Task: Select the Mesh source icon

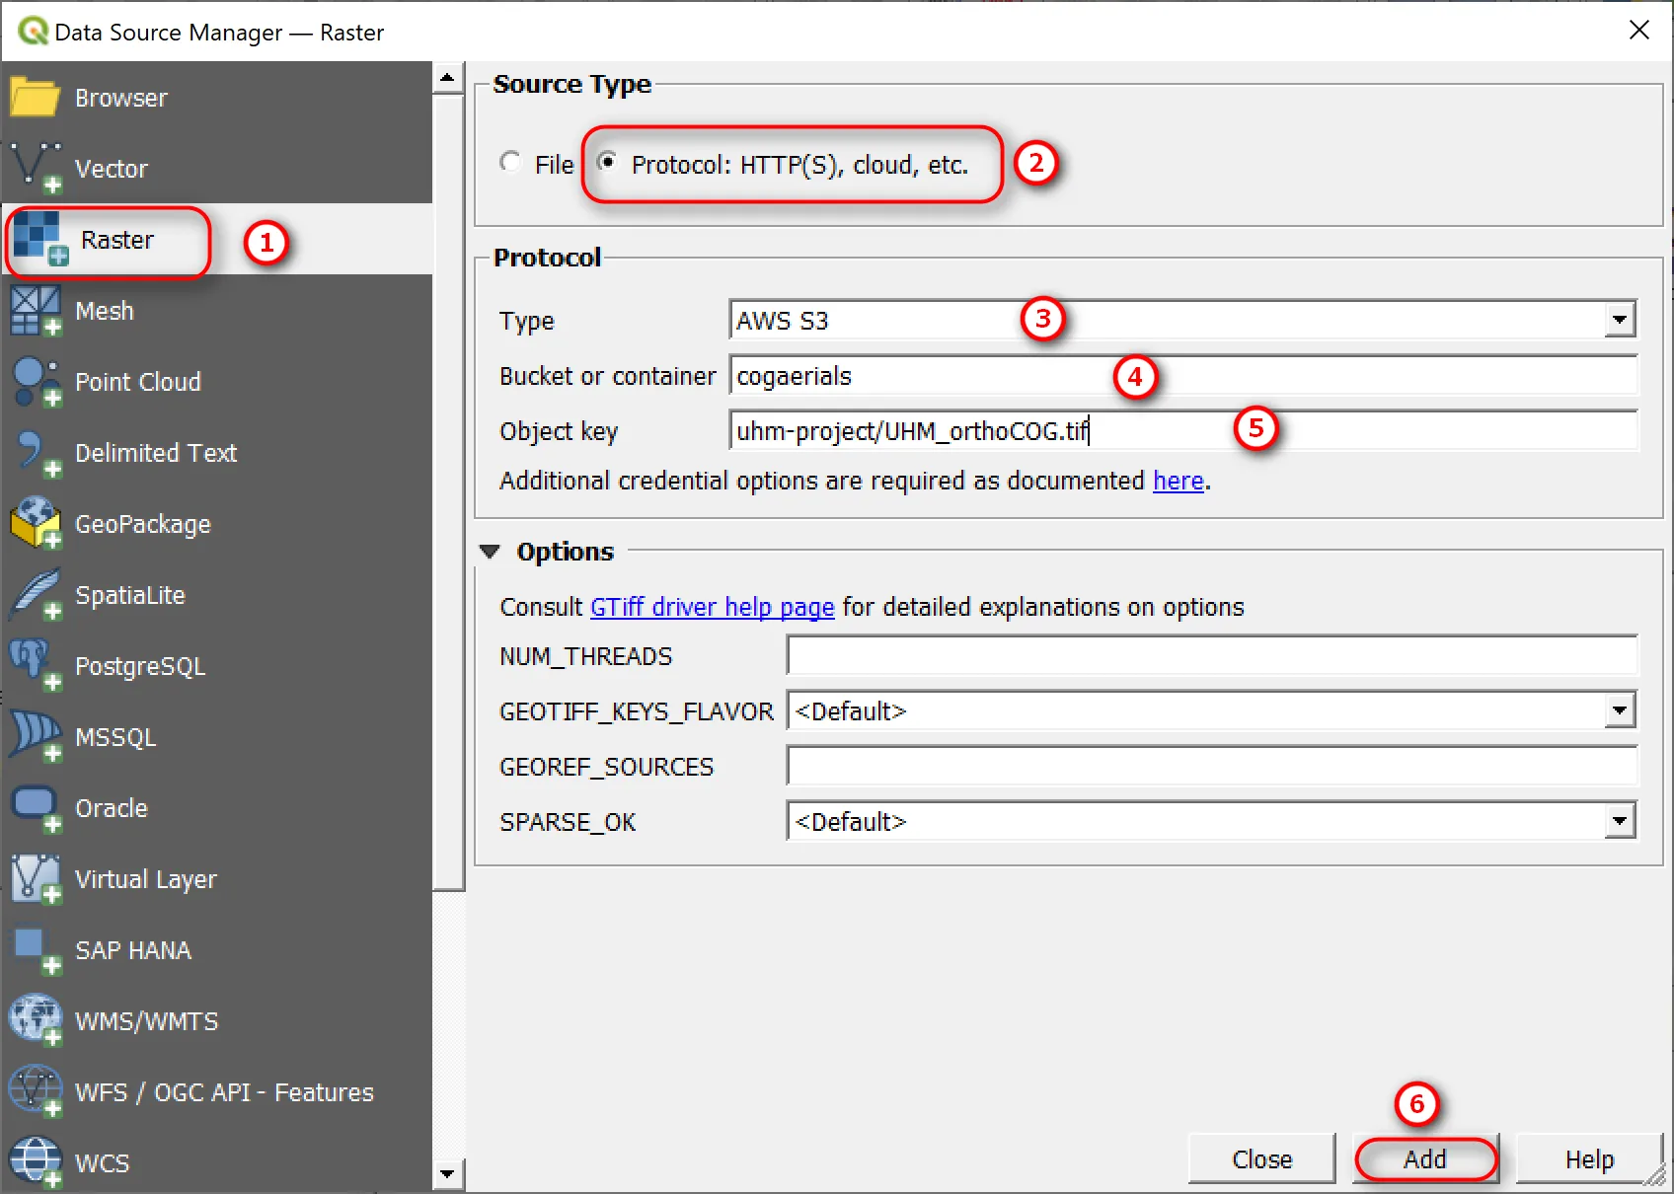Action: pos(35,311)
